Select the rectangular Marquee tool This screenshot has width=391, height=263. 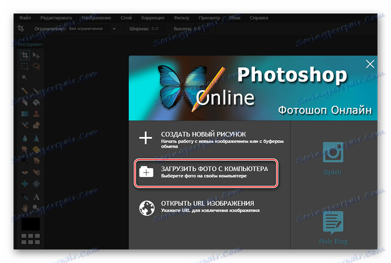25,66
